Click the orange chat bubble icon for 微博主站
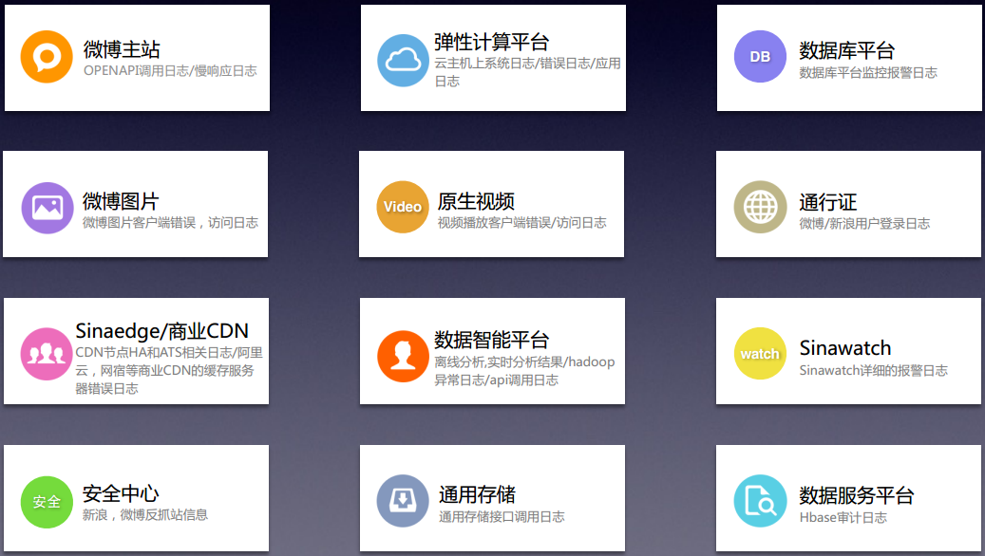The image size is (985, 556). [47, 57]
